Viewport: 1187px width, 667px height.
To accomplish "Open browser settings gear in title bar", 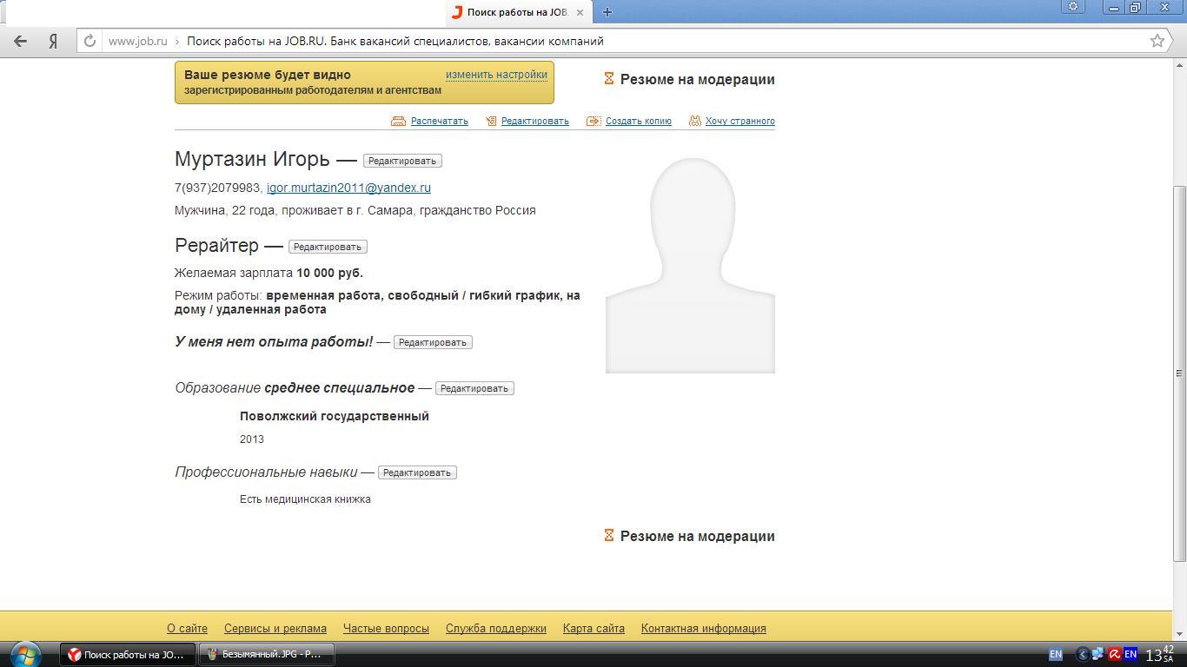I will coord(1073,7).
